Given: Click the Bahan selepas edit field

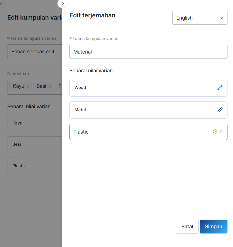Looking at the screenshot, I should [35, 52].
